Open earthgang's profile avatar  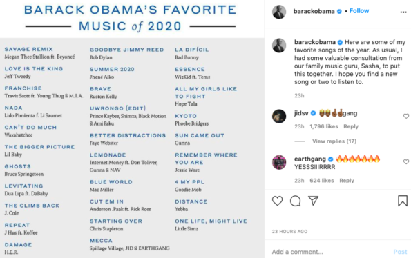(x=279, y=162)
